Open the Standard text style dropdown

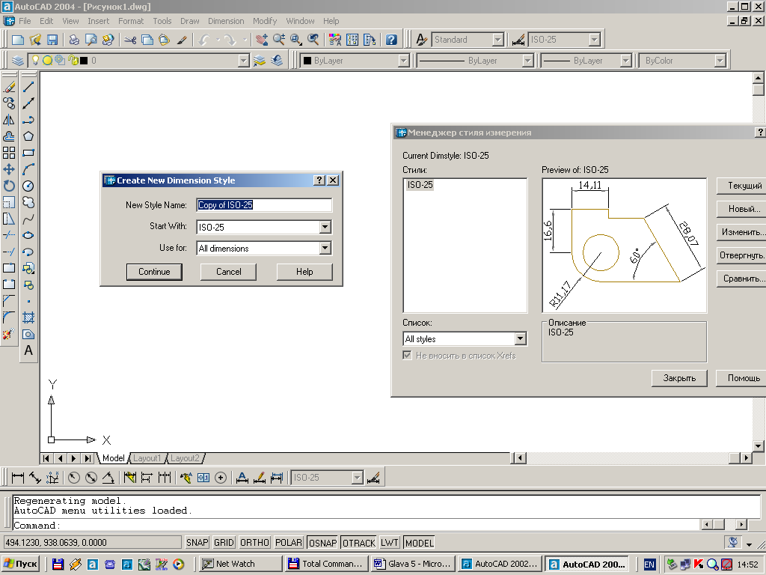pos(497,40)
